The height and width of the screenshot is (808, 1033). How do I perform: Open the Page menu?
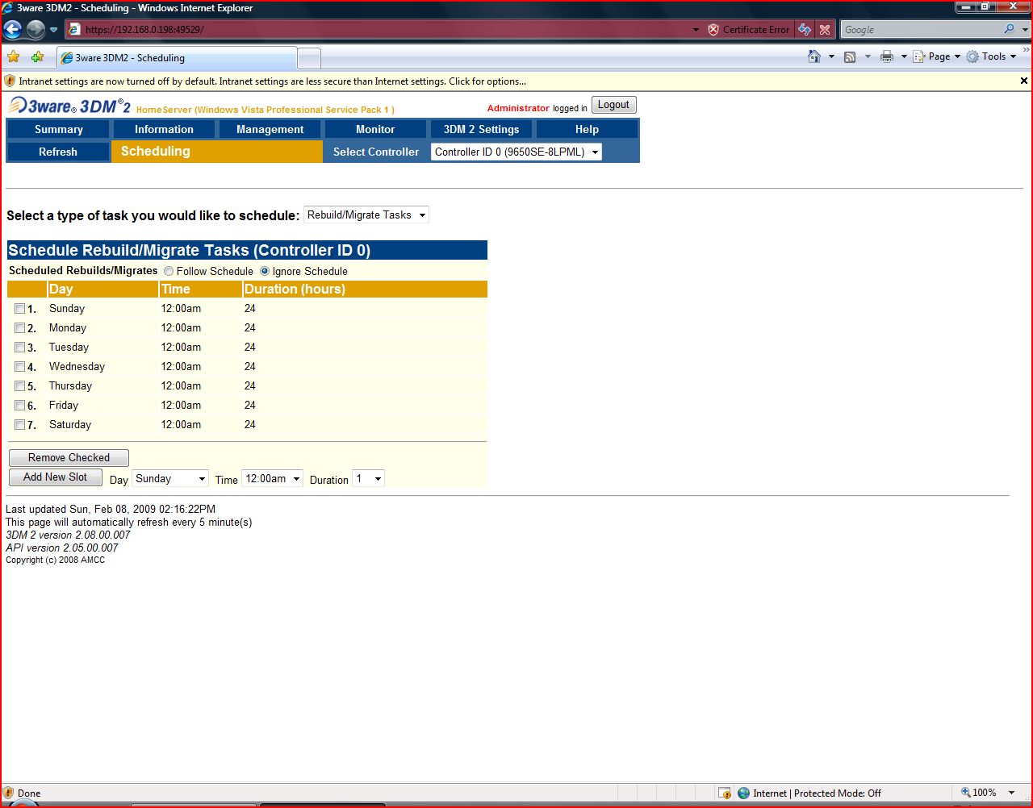coord(937,56)
